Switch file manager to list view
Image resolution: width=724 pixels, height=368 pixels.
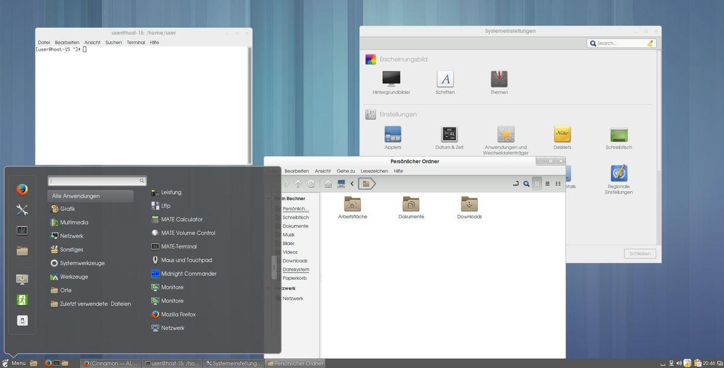pos(547,183)
